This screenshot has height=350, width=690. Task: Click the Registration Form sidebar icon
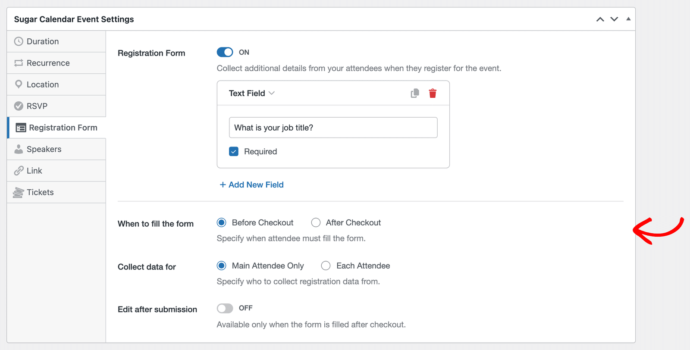21,128
